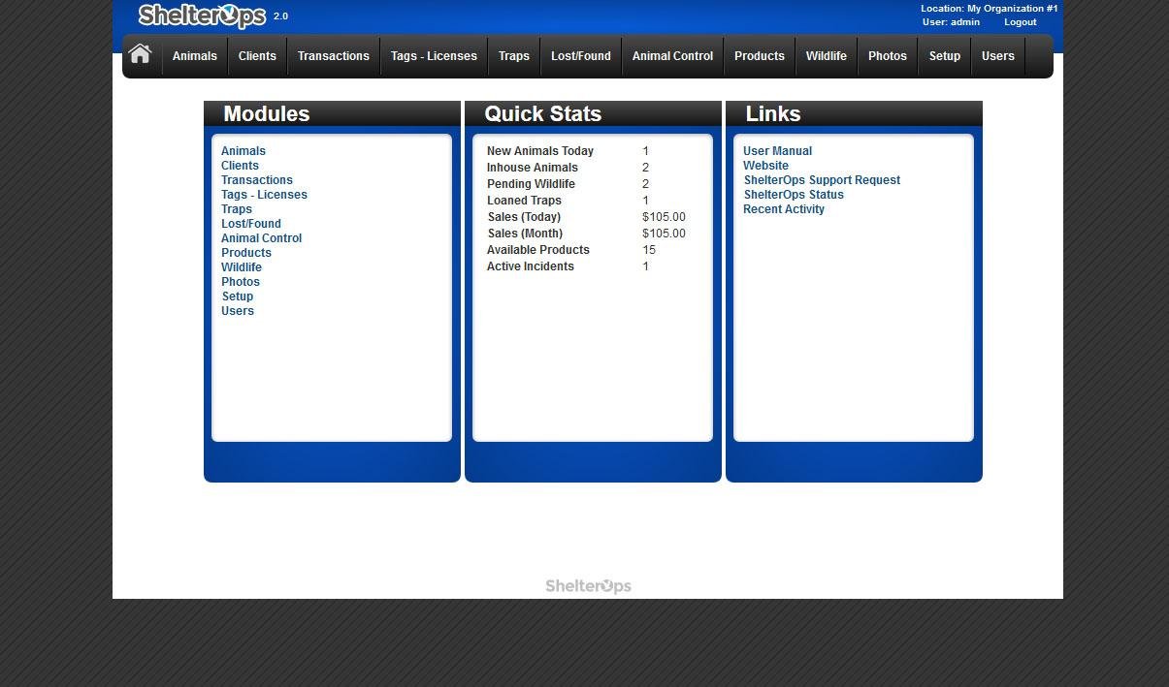The image size is (1169, 687).
Task: Click Logout at the top right
Action: pos(1020,21)
